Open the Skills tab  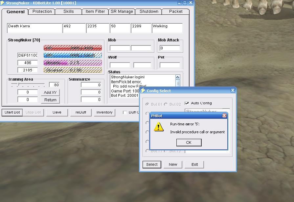click(69, 12)
